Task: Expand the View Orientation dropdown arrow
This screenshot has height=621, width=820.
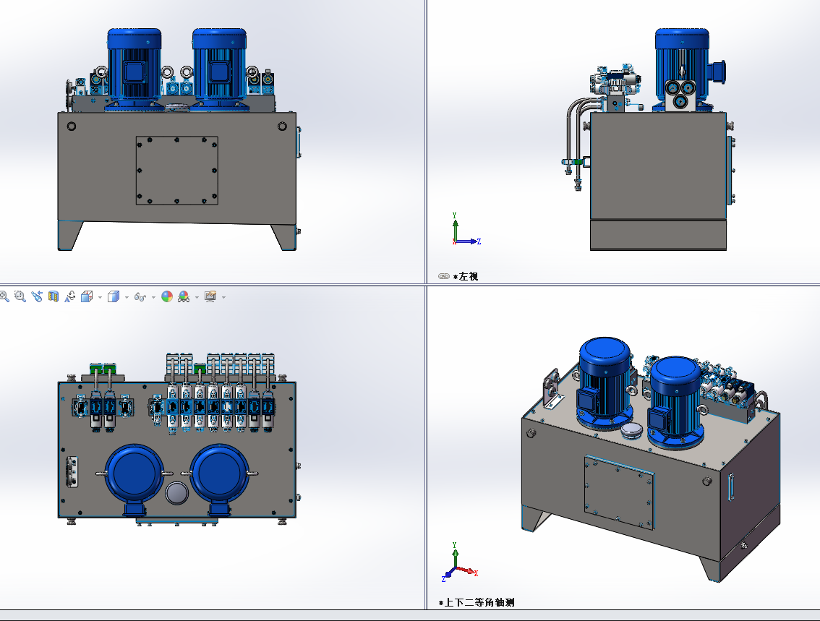Action: (x=100, y=297)
